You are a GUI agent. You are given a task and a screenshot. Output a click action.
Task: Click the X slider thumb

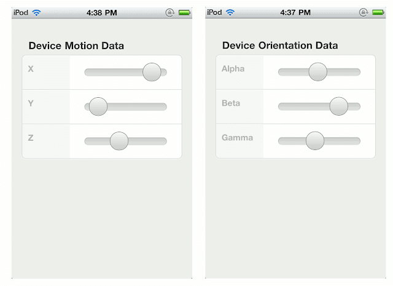152,73
